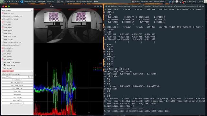Screen dimensions: 207x116
Task: Switch to workspace 5 in the pager
Action: [11, 2]
